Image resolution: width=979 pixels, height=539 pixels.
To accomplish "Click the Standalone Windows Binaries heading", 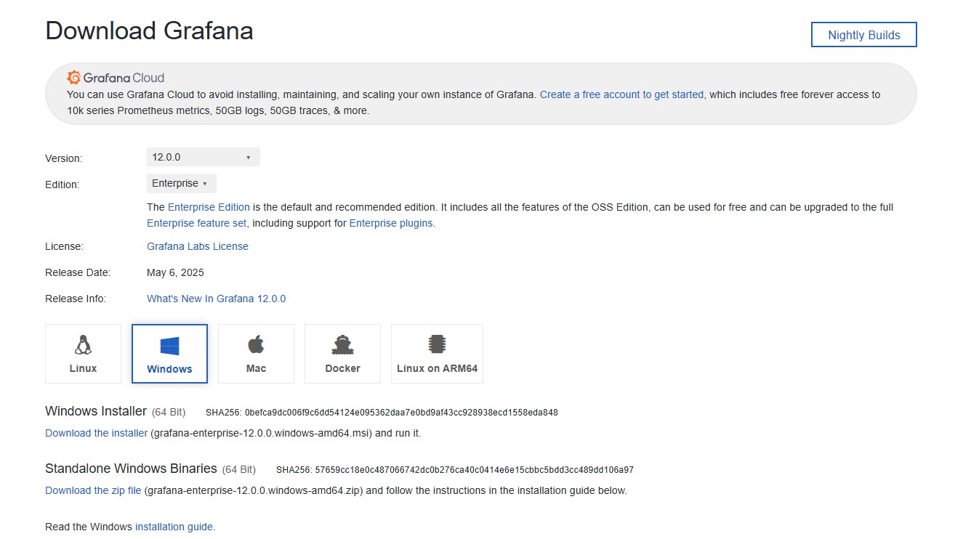I will coord(131,469).
